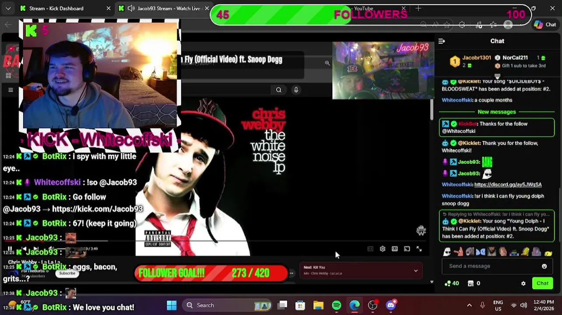Open NorCal211 gifter profile
Screen dimensions: 562x315
pyautogui.click(x=515, y=58)
